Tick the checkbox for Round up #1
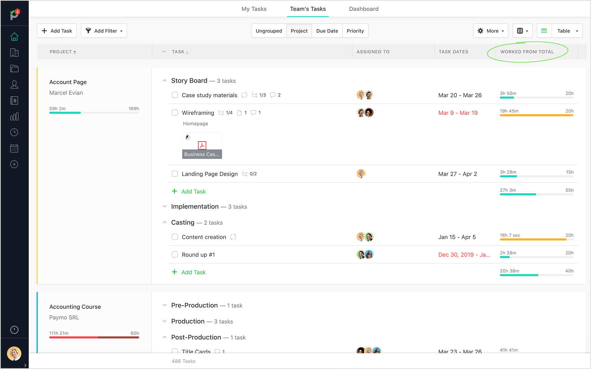This screenshot has width=591, height=369. click(175, 254)
